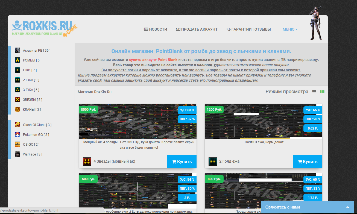Viewport: 357px width, 214px height.
Task: Click the У/С: 54 % badge
Action: tap(187, 180)
